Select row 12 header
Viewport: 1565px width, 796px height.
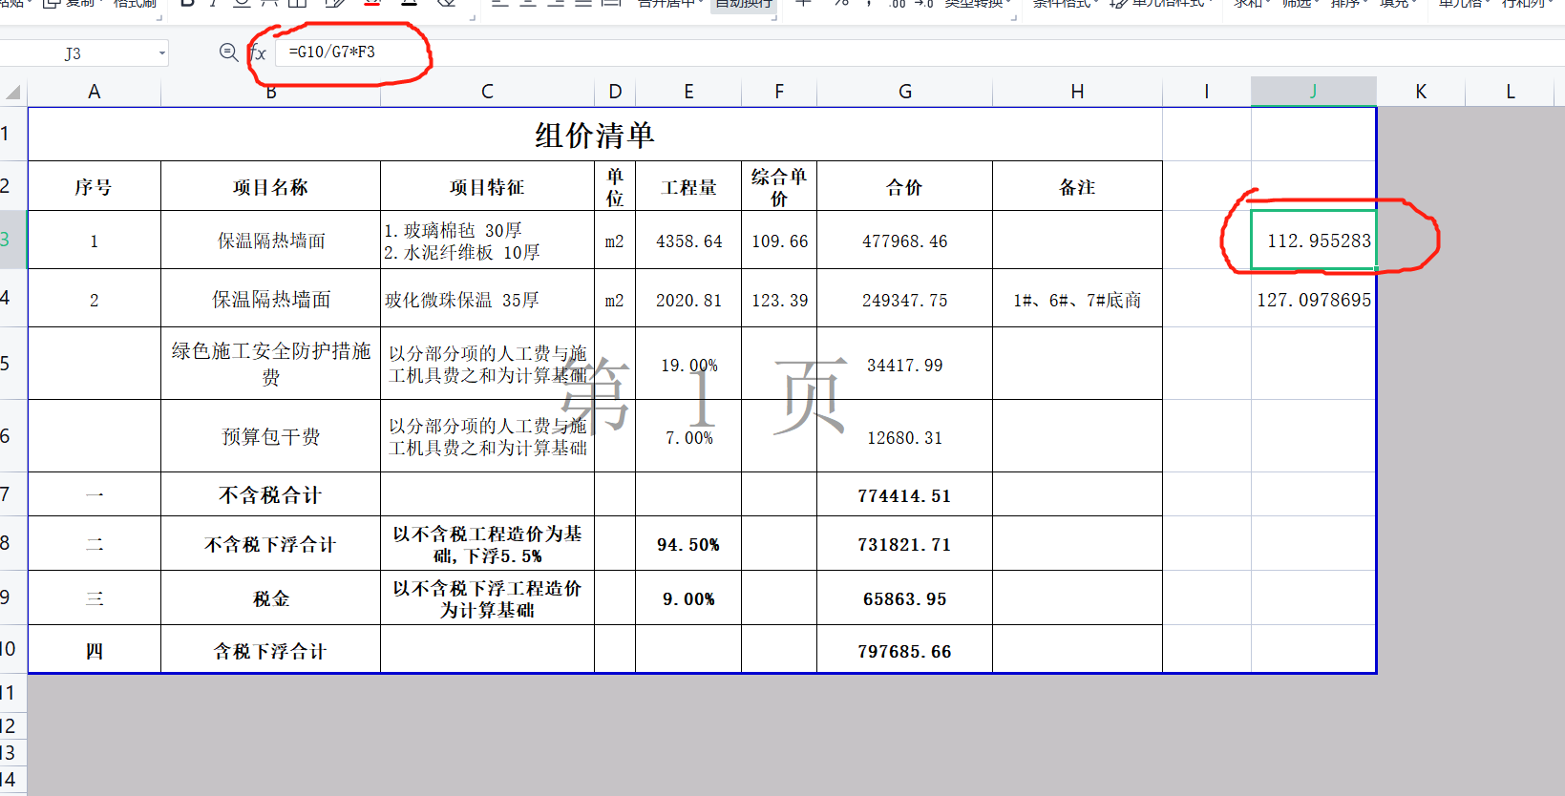(12, 725)
